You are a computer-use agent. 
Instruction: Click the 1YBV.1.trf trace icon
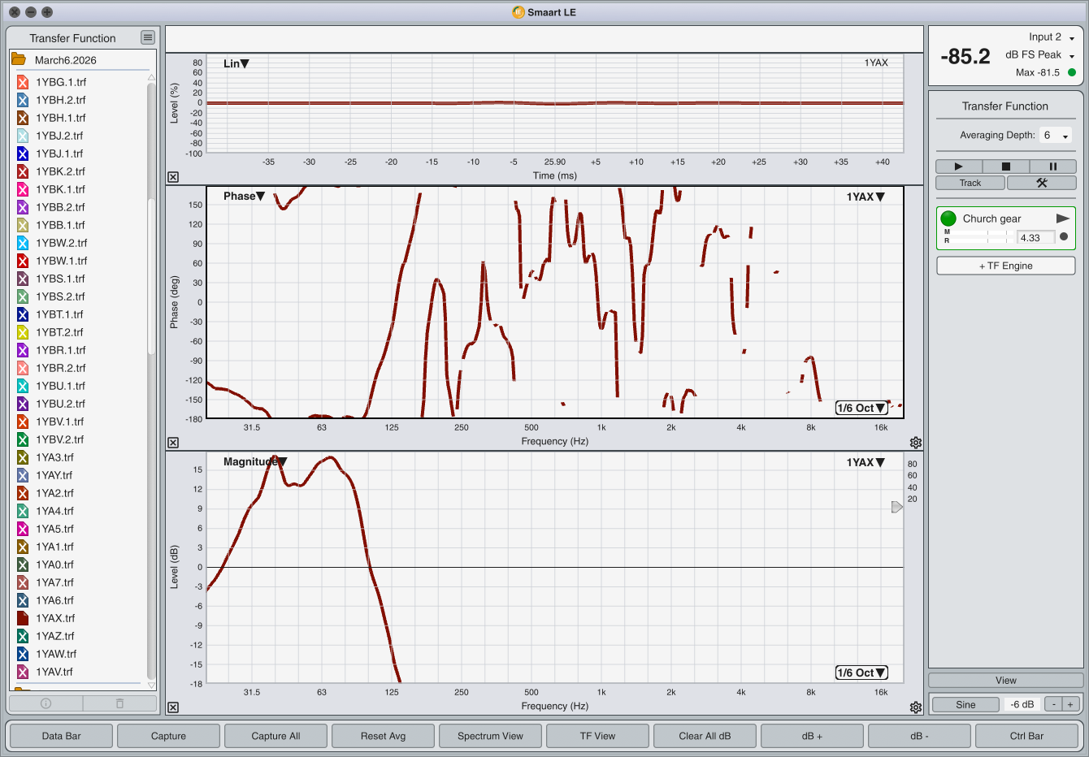[23, 422]
